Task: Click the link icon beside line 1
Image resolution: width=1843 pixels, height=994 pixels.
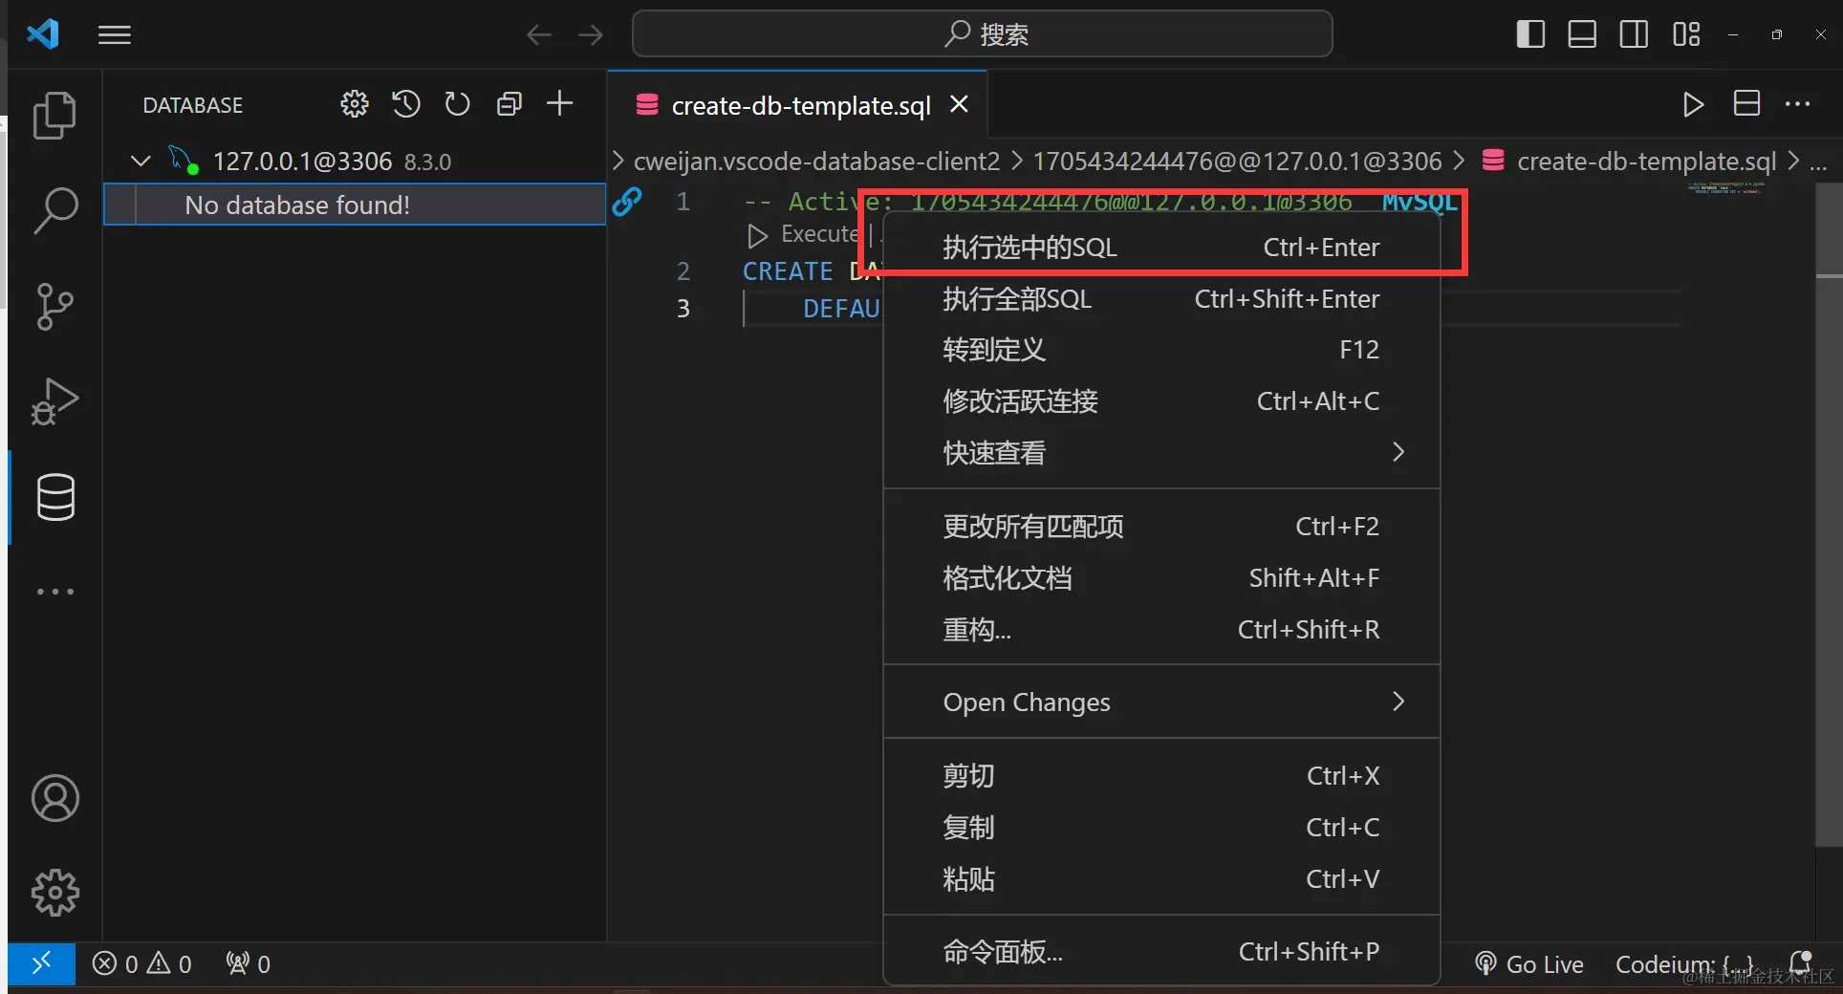Action: click(x=627, y=202)
